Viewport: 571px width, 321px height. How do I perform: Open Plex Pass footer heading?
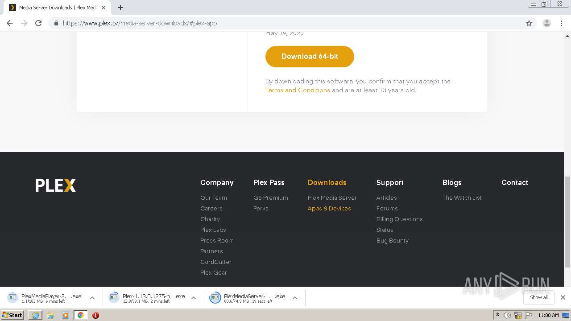point(269,182)
